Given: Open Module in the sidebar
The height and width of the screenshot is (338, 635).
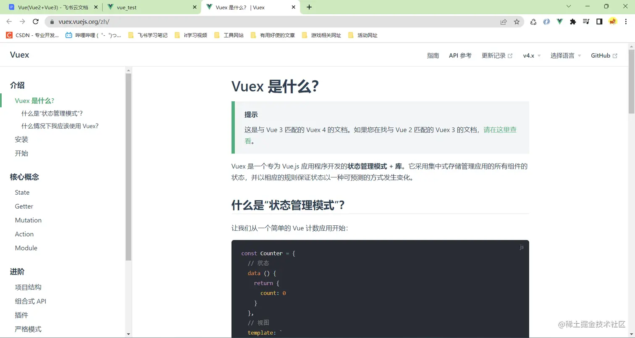Looking at the screenshot, I should 26,248.
